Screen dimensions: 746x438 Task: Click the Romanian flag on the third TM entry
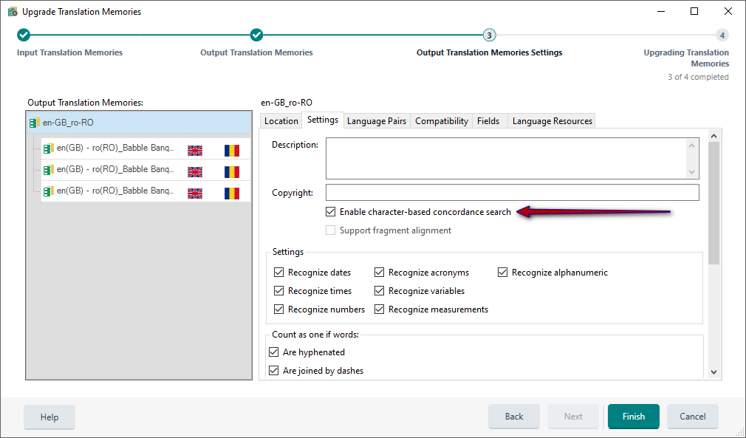coord(230,193)
